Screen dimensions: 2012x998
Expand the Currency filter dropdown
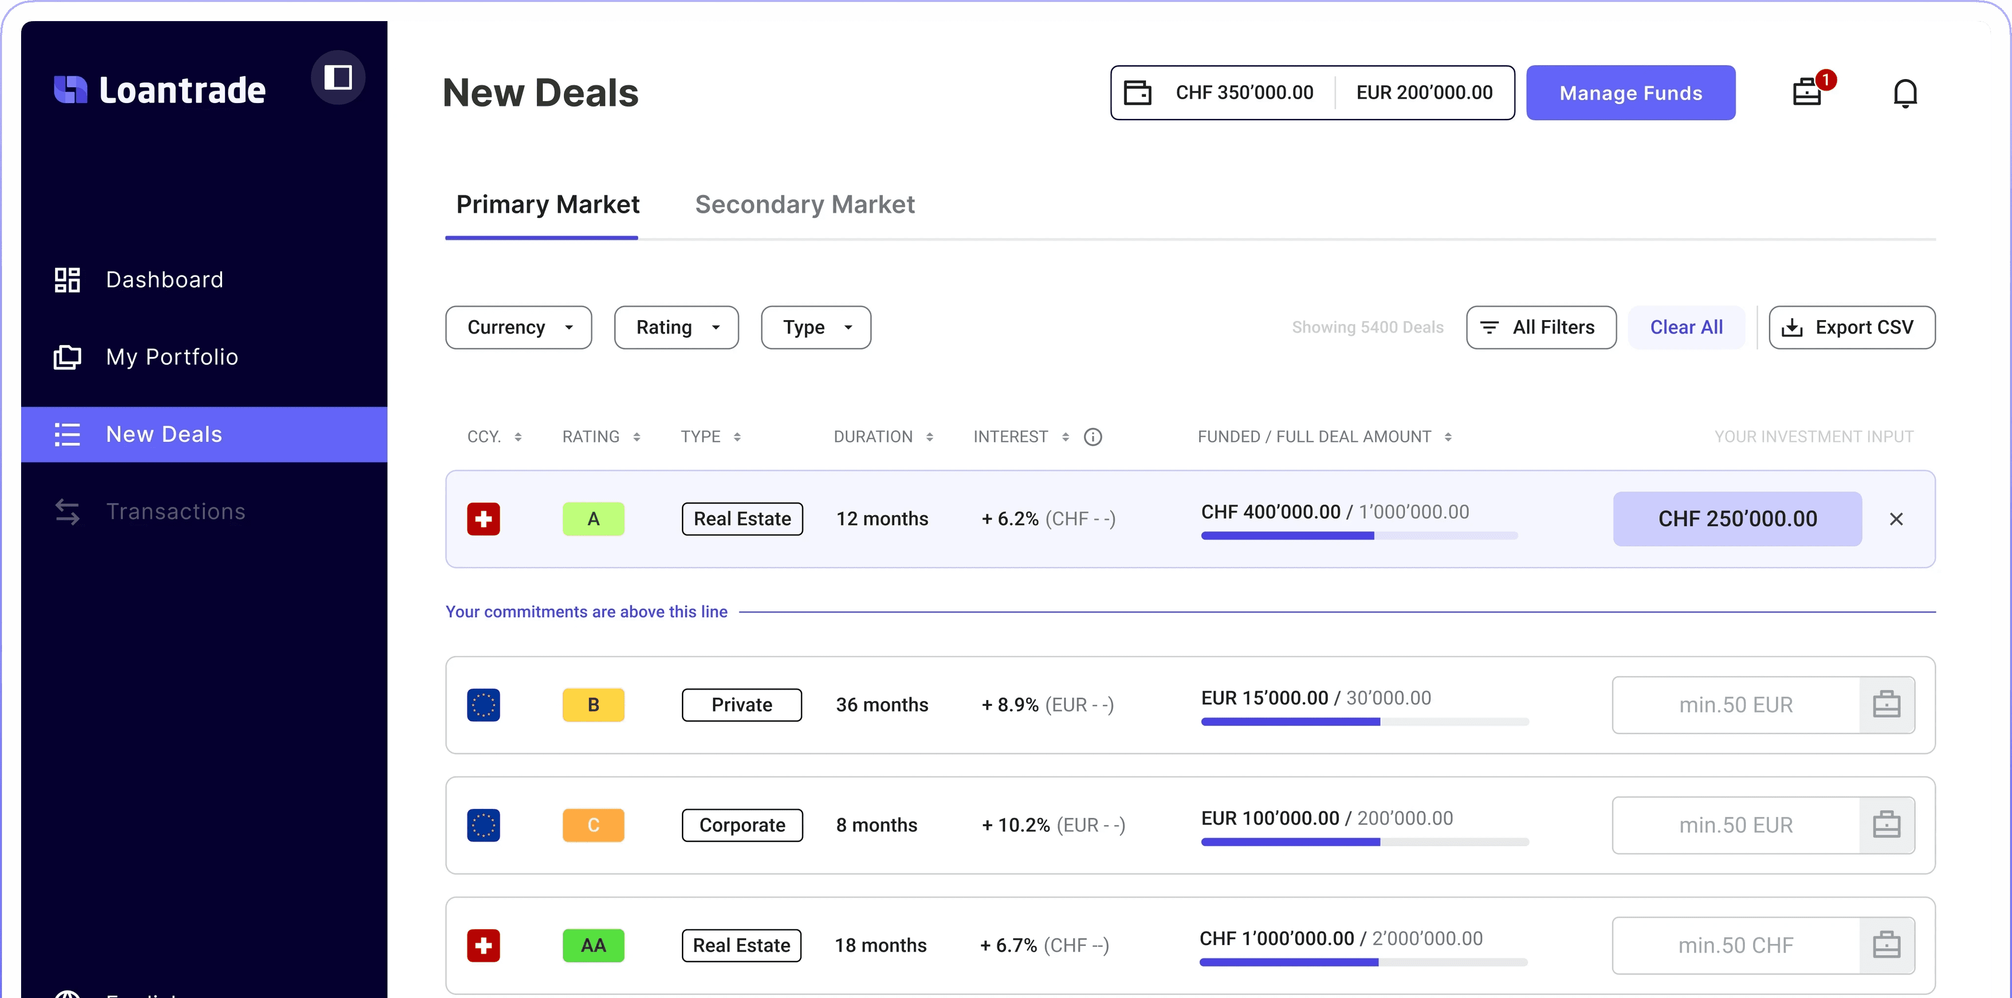click(x=518, y=327)
